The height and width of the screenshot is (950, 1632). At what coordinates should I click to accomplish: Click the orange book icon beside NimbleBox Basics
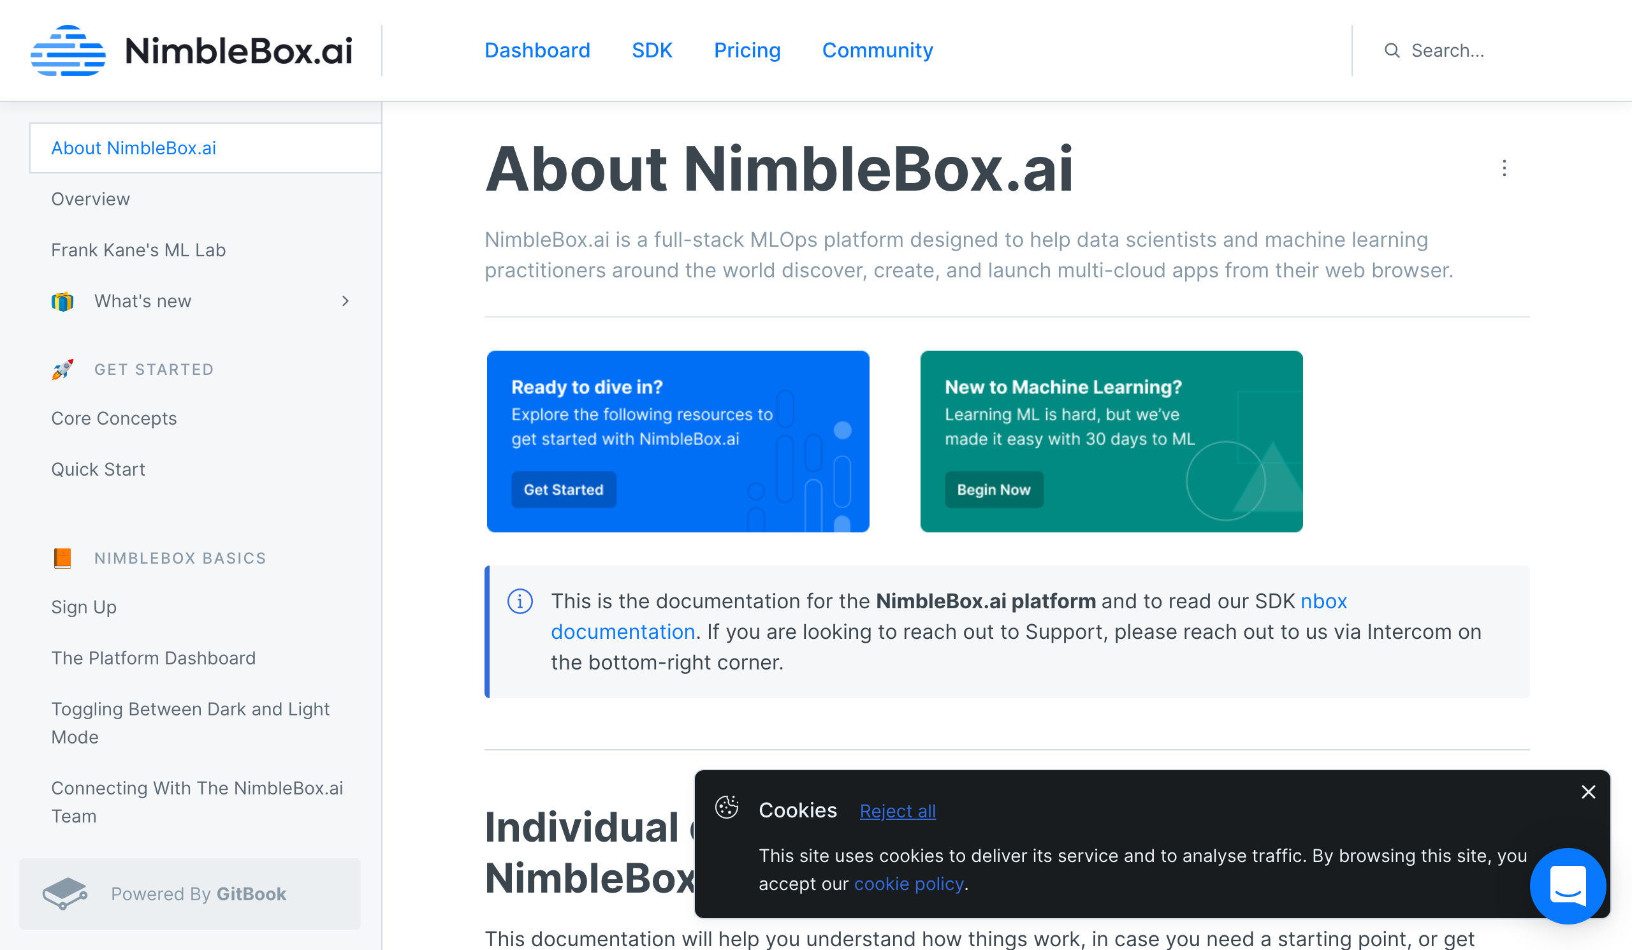63,557
